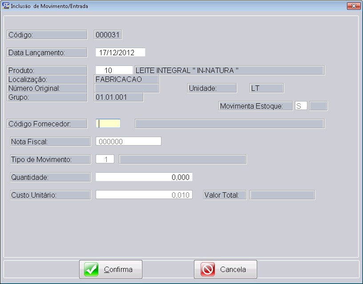
Task: Click the Nota Fiscal number field
Action: 128,142
